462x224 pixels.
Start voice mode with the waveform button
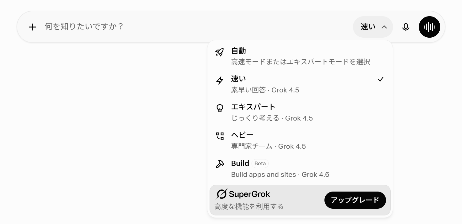pyautogui.click(x=429, y=27)
